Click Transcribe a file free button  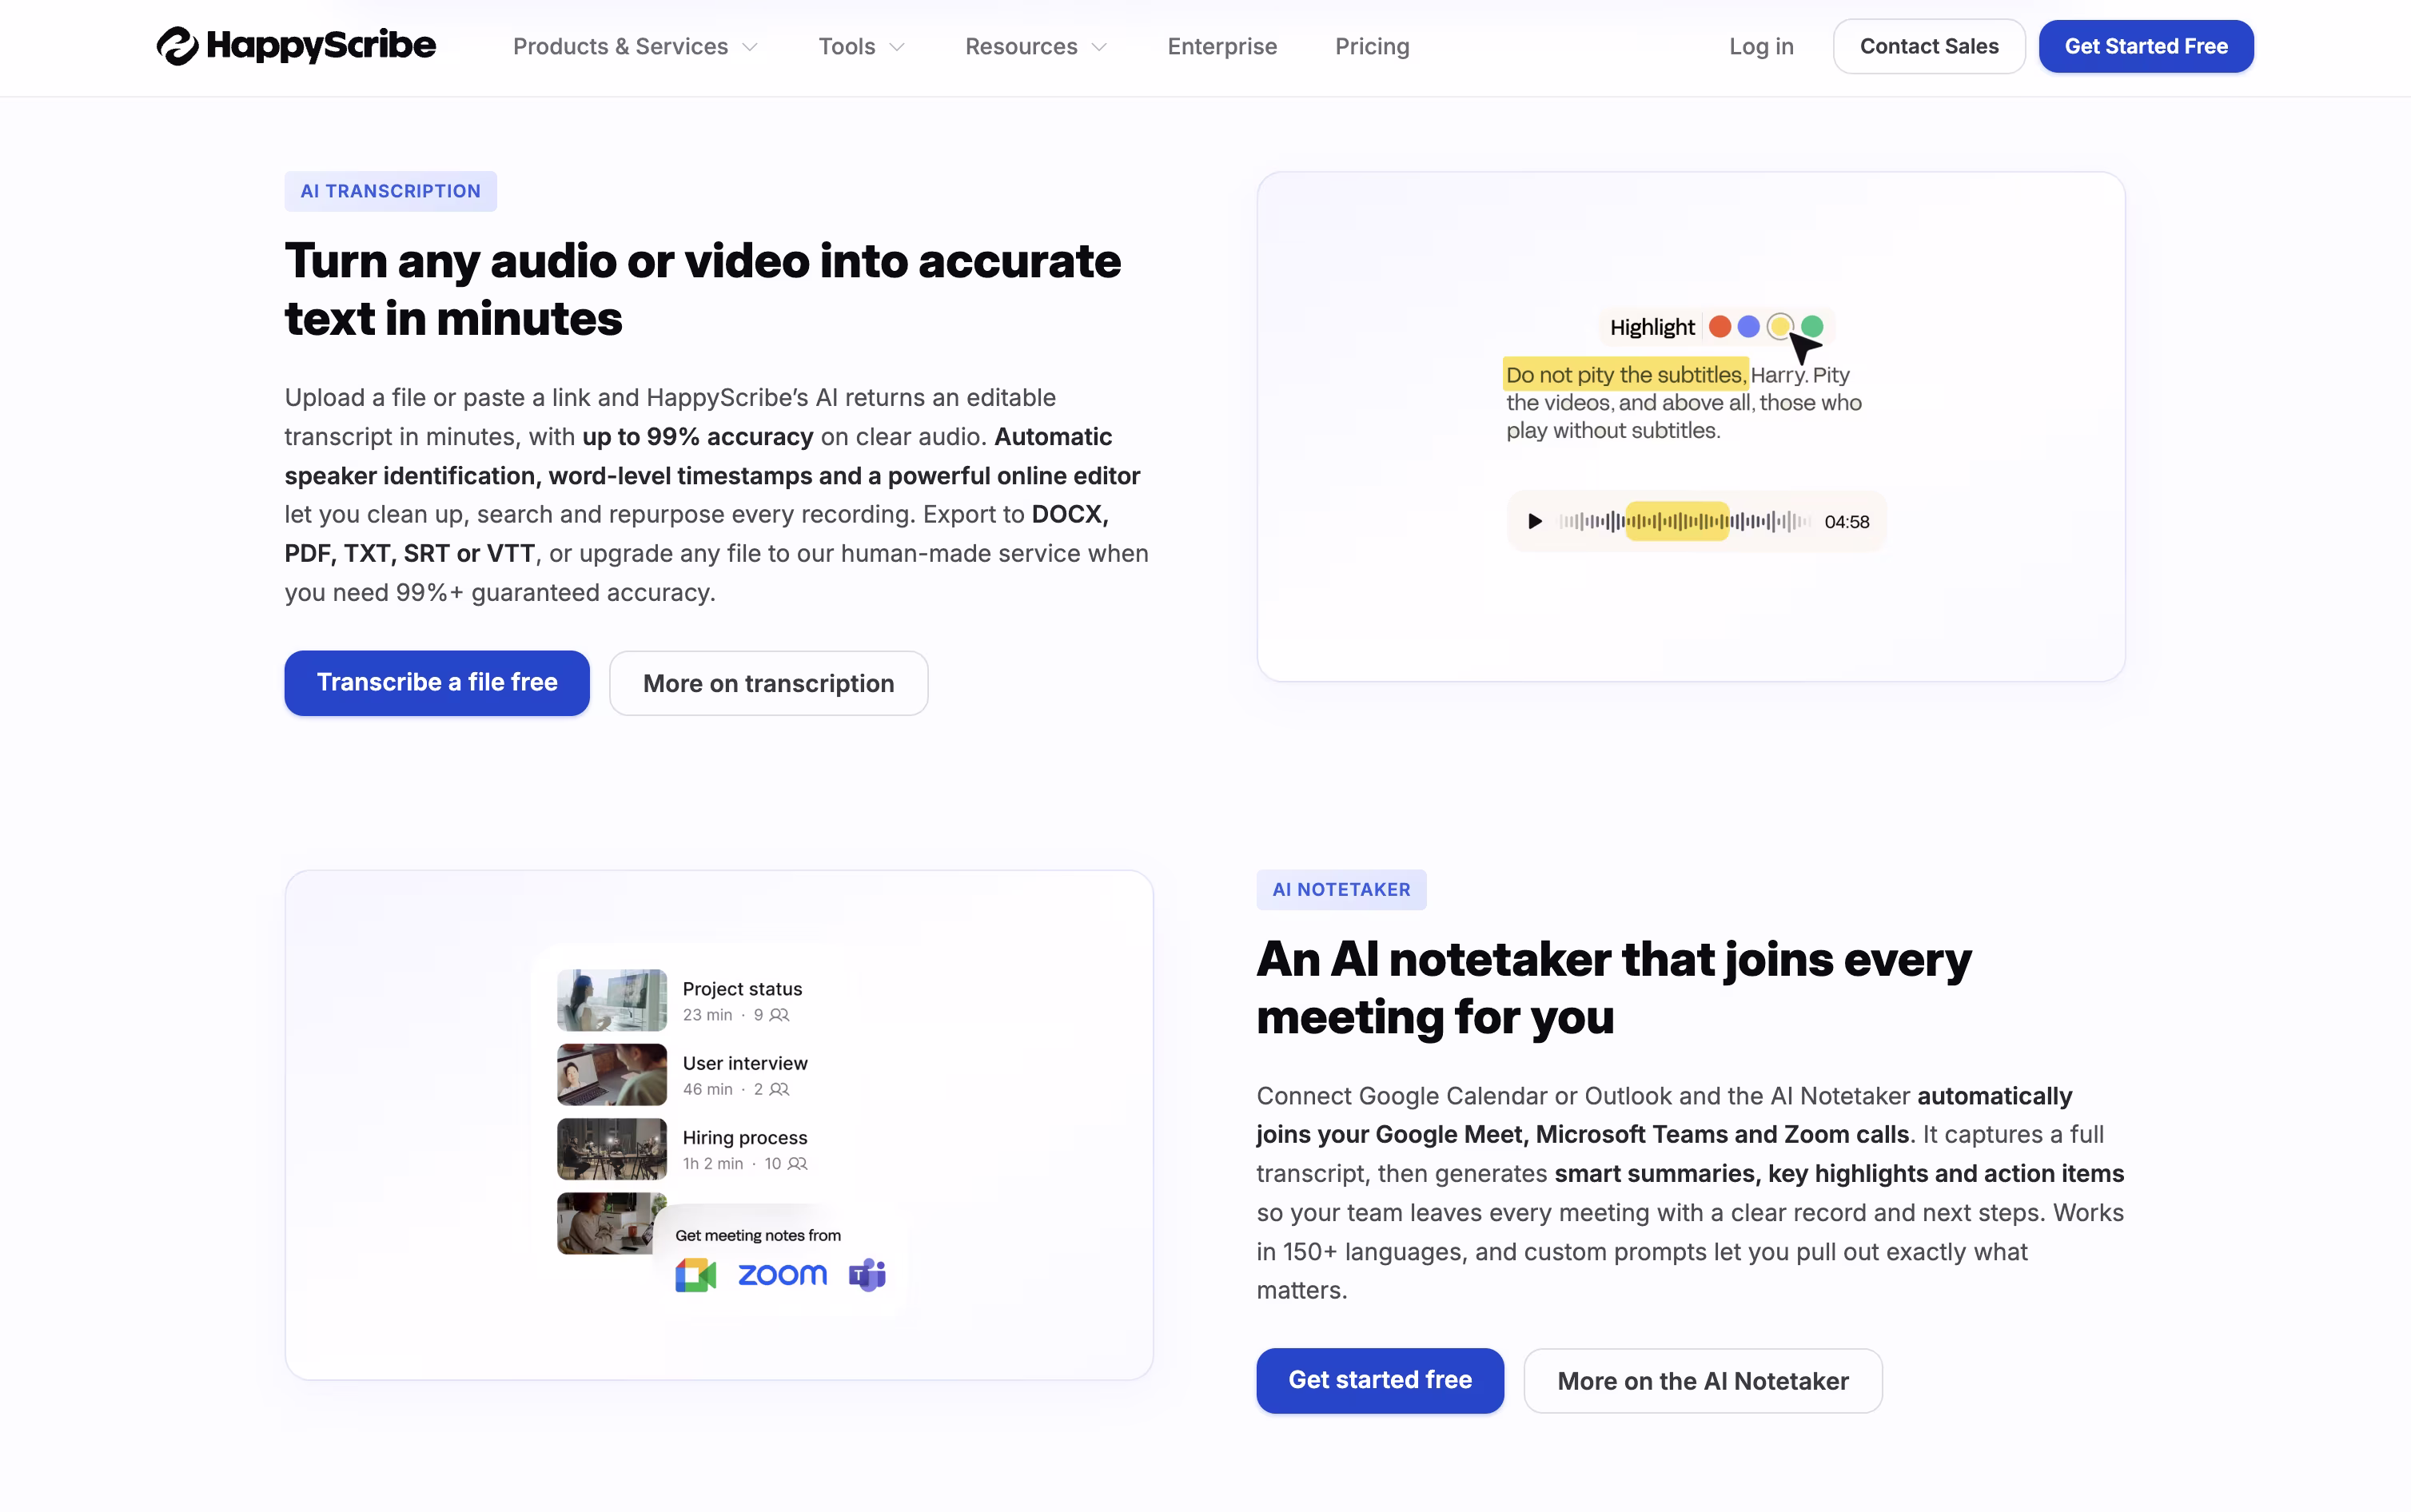point(437,683)
